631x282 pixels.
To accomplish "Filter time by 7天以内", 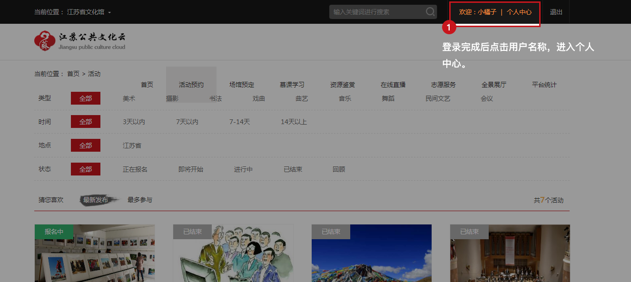I will (187, 122).
